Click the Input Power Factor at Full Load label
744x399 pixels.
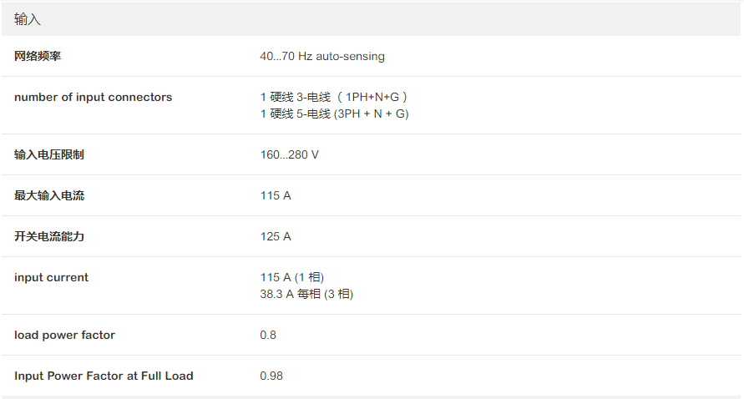point(104,376)
